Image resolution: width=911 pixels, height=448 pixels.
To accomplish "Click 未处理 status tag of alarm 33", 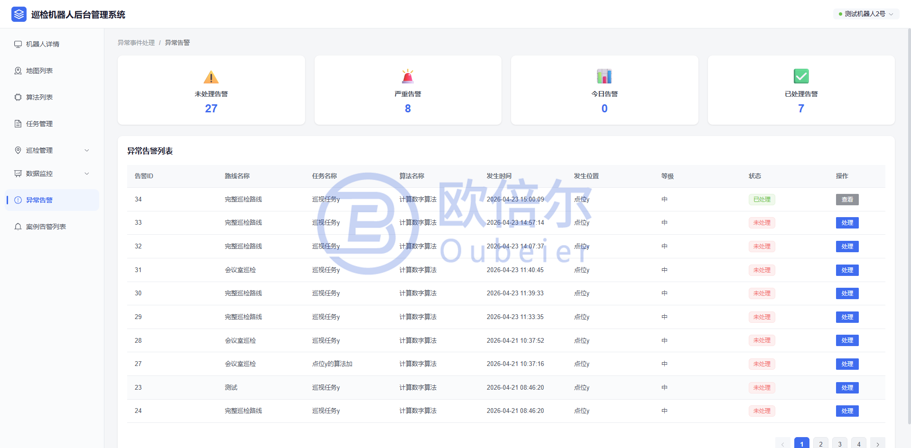I will [762, 223].
